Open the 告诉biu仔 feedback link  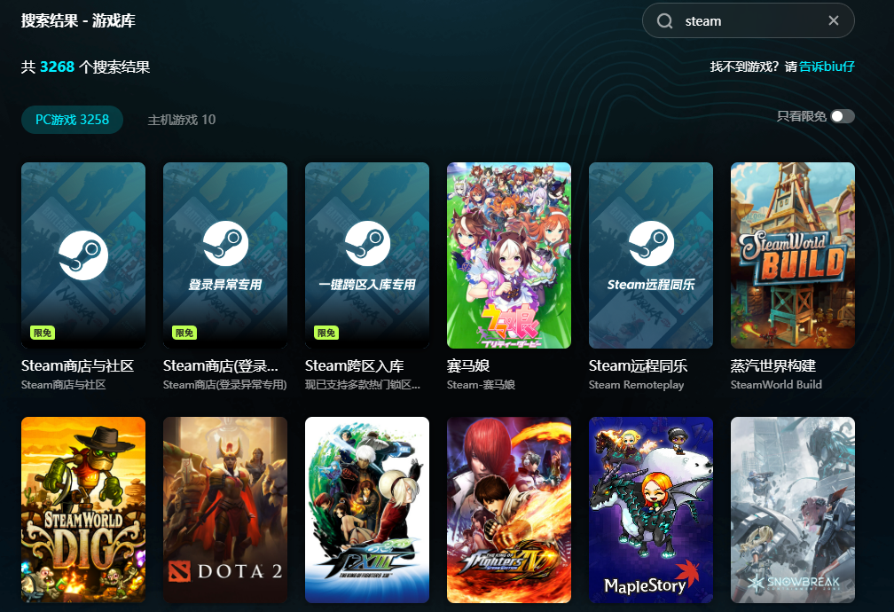click(827, 67)
